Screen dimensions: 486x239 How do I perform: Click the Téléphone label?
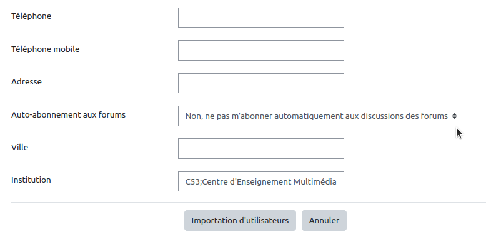tap(31, 16)
